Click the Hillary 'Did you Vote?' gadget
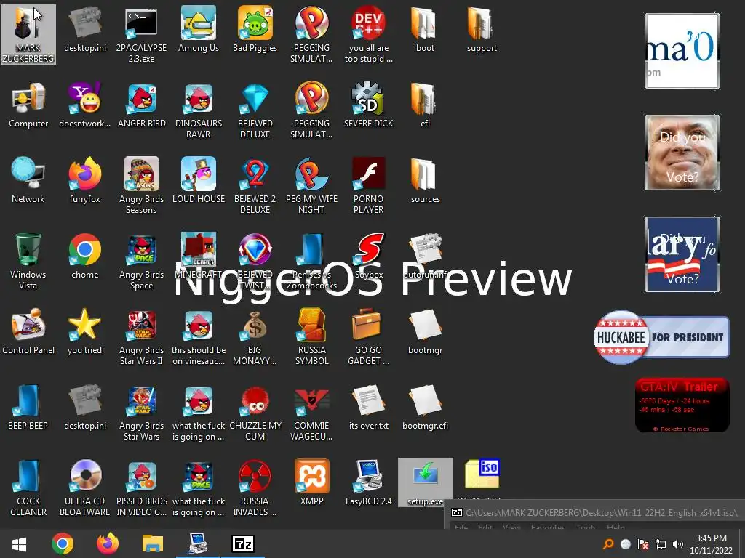The height and width of the screenshot is (558, 745). tap(682, 254)
